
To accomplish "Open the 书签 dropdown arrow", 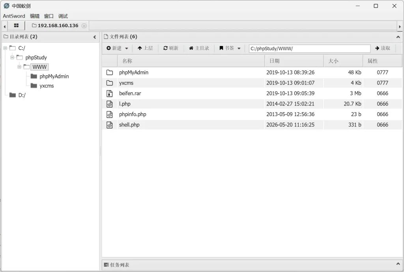I will pos(239,48).
